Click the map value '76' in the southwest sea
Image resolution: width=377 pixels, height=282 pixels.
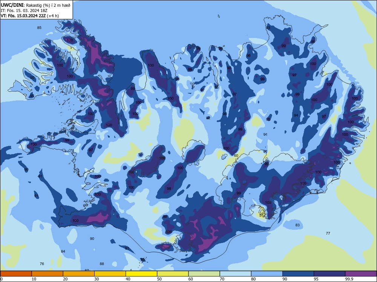pyautogui.click(x=42, y=264)
